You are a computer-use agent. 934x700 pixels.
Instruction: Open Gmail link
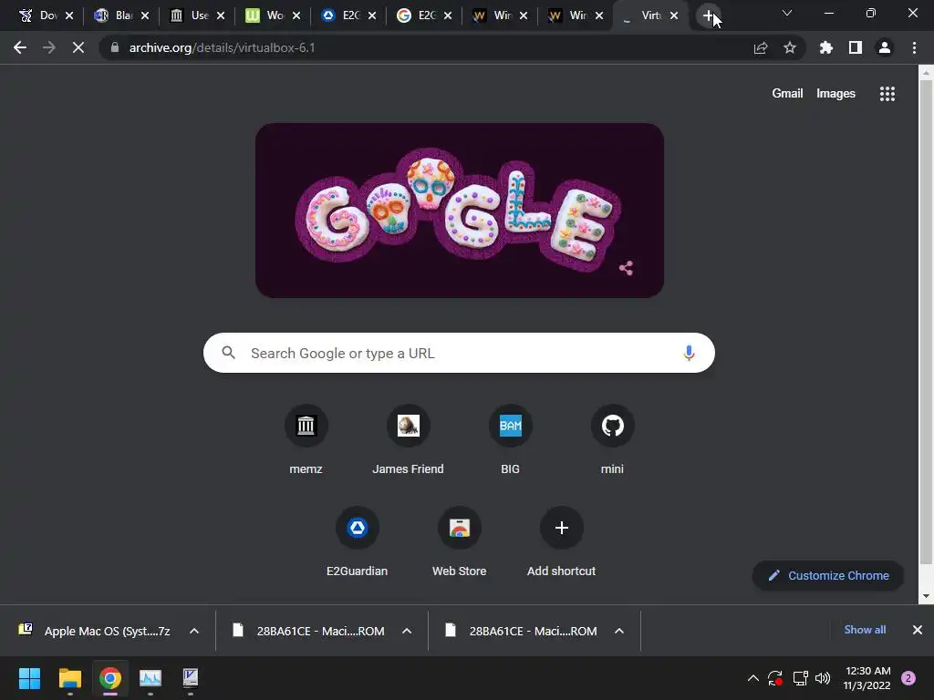coord(787,94)
